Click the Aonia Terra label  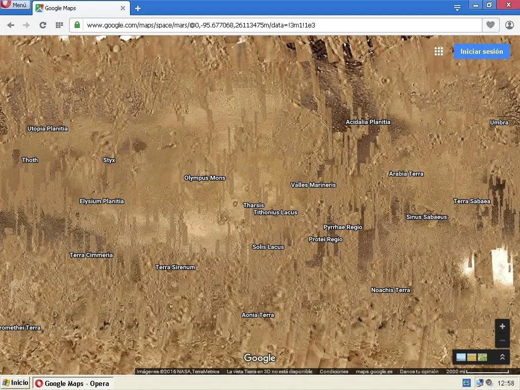click(257, 315)
